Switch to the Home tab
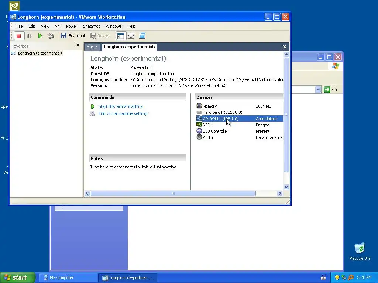 [92, 47]
